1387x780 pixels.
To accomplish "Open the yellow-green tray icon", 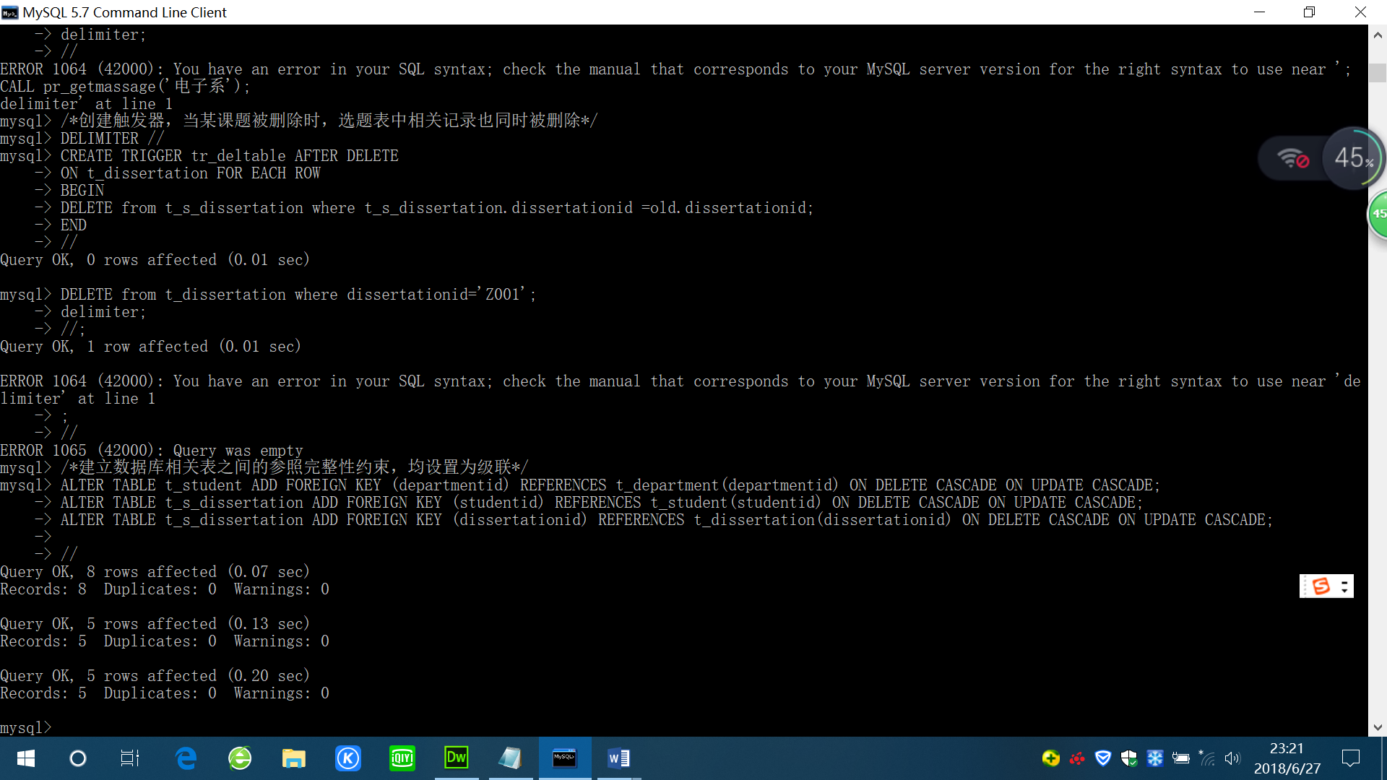I will (x=1051, y=758).
